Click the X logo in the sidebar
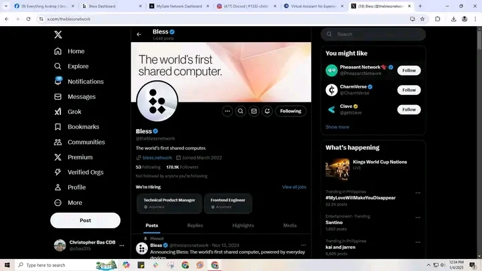482x271 pixels. click(58, 34)
